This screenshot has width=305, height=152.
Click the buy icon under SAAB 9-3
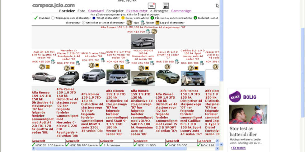pos(116,67)
